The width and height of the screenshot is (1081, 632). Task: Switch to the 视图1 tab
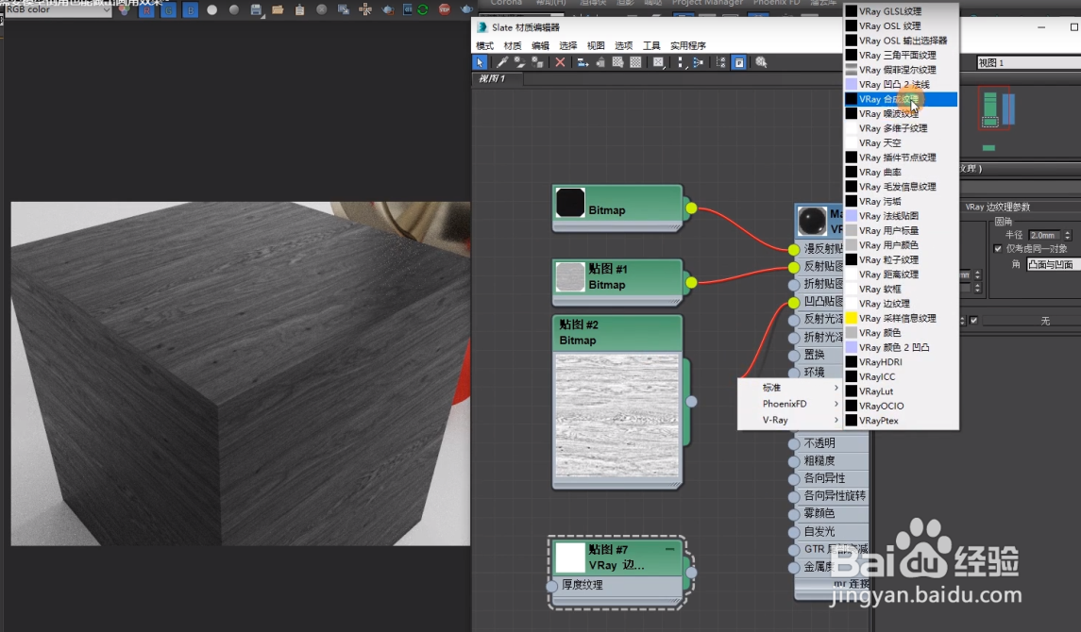point(497,78)
